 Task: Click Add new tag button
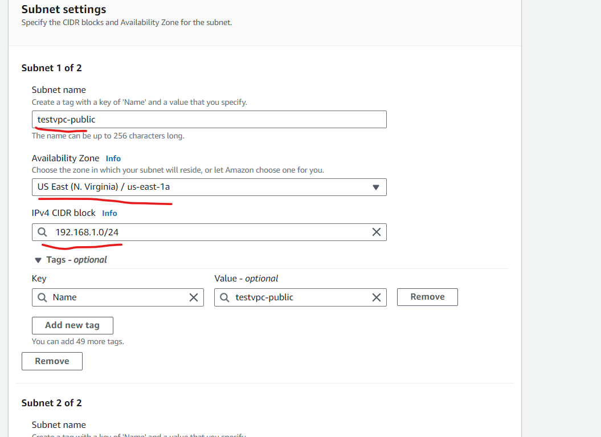coord(72,325)
